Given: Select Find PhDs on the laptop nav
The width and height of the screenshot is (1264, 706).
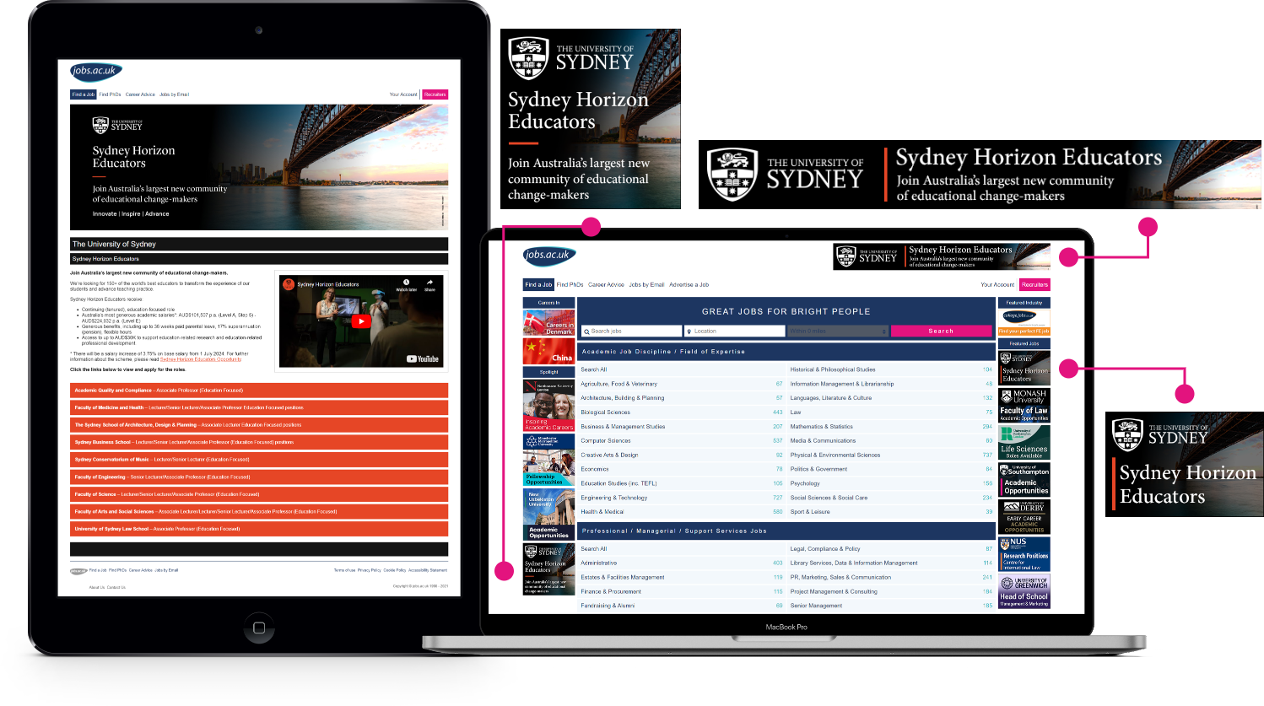Looking at the screenshot, I should click(x=570, y=284).
